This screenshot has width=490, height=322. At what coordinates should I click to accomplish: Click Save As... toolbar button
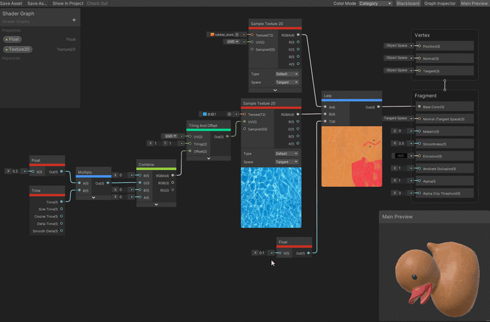37,3
